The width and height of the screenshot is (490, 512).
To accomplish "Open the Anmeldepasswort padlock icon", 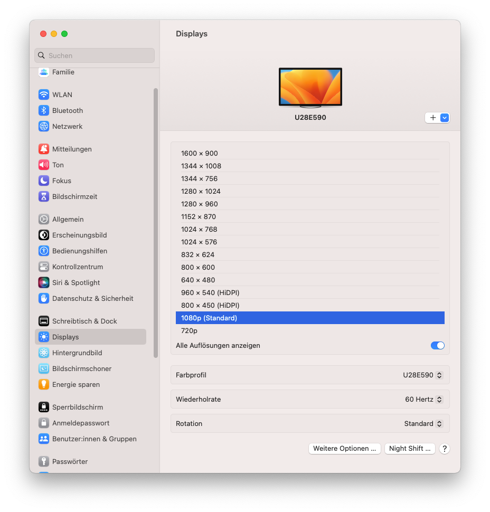I will click(x=44, y=423).
